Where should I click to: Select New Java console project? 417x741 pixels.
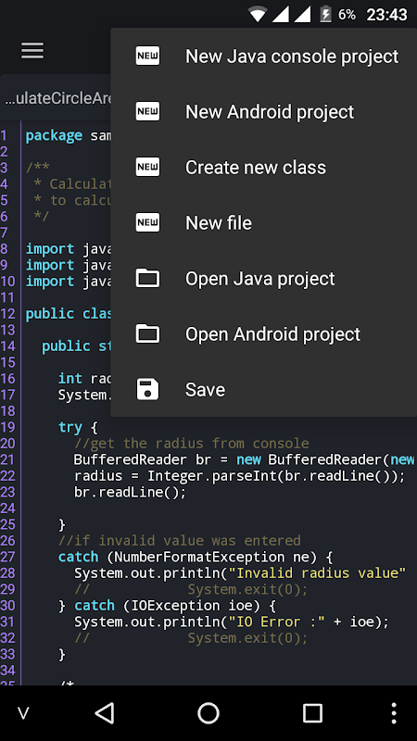click(x=264, y=56)
